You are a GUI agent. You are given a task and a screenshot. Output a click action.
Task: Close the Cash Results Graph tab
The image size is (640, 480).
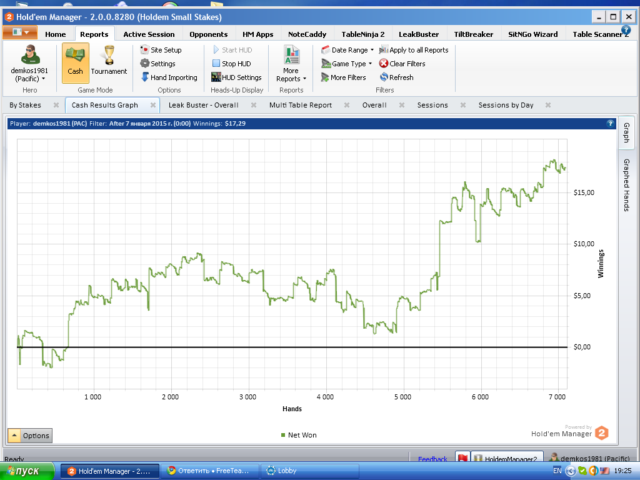[153, 105]
